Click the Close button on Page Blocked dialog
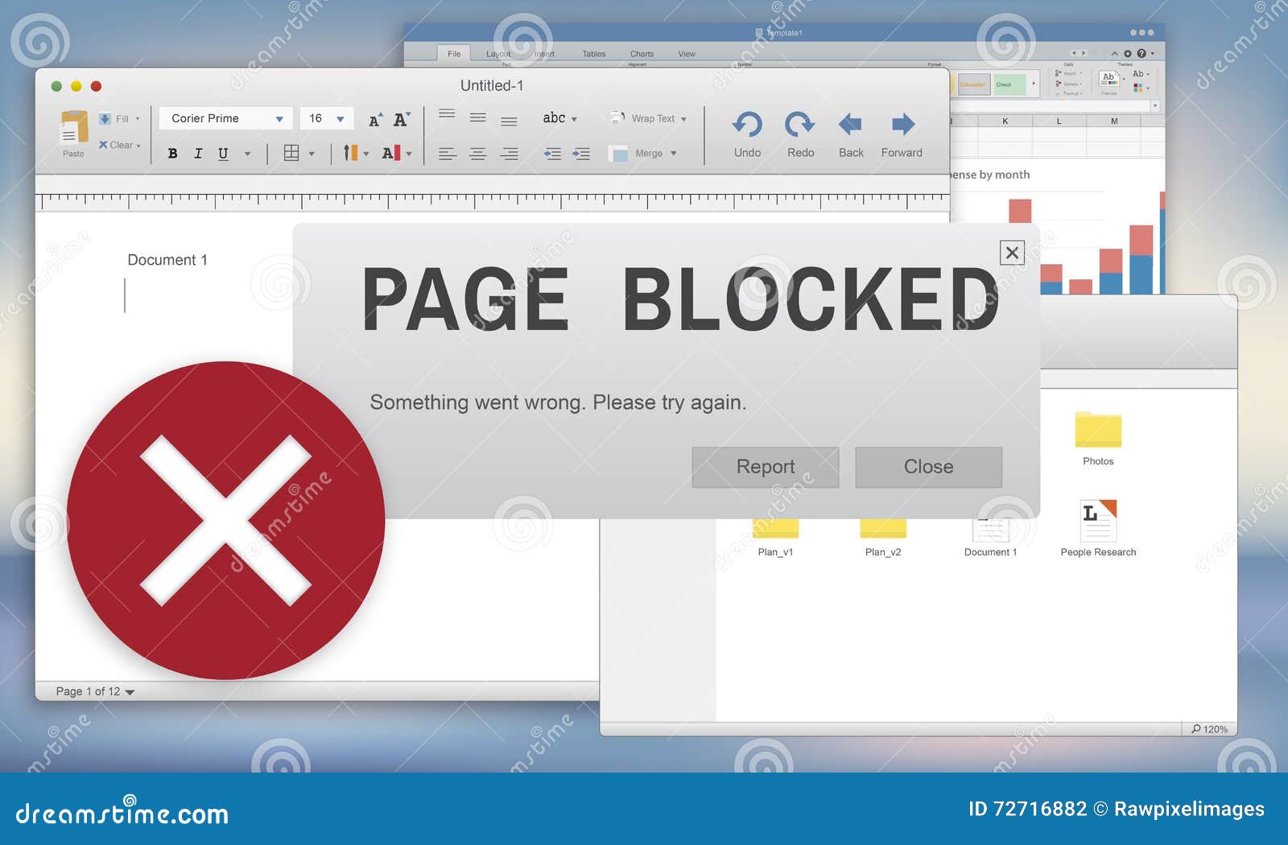This screenshot has width=1288, height=845. click(928, 467)
